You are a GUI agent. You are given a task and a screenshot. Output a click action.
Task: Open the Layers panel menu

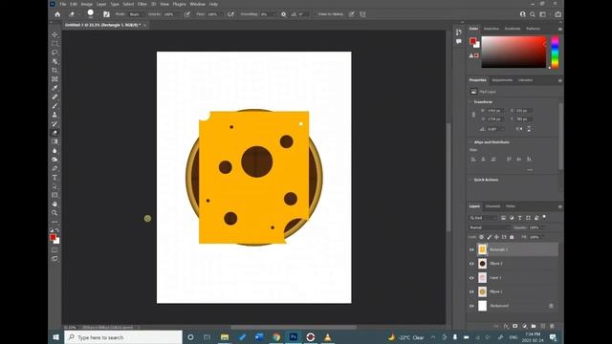point(560,206)
